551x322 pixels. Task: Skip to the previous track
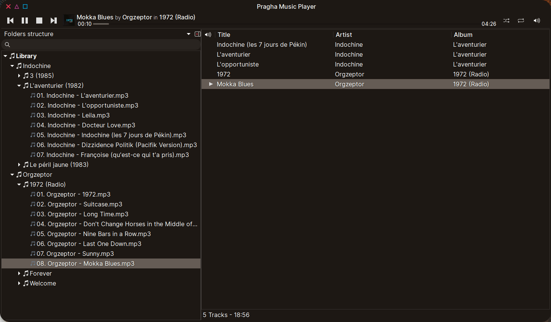pyautogui.click(x=10, y=21)
